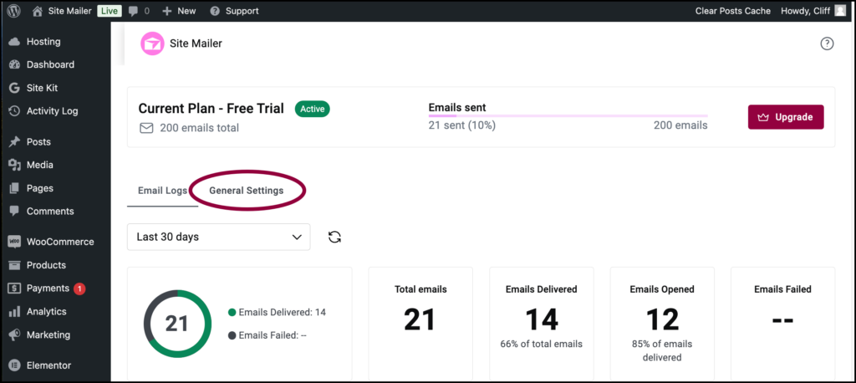Screen dimensions: 856x383
Task: Click the Emails sent progress bar
Action: tap(568, 116)
